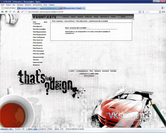Screen dimensions: 166x133
Task: Open the Правка menu
Action: 8,5
